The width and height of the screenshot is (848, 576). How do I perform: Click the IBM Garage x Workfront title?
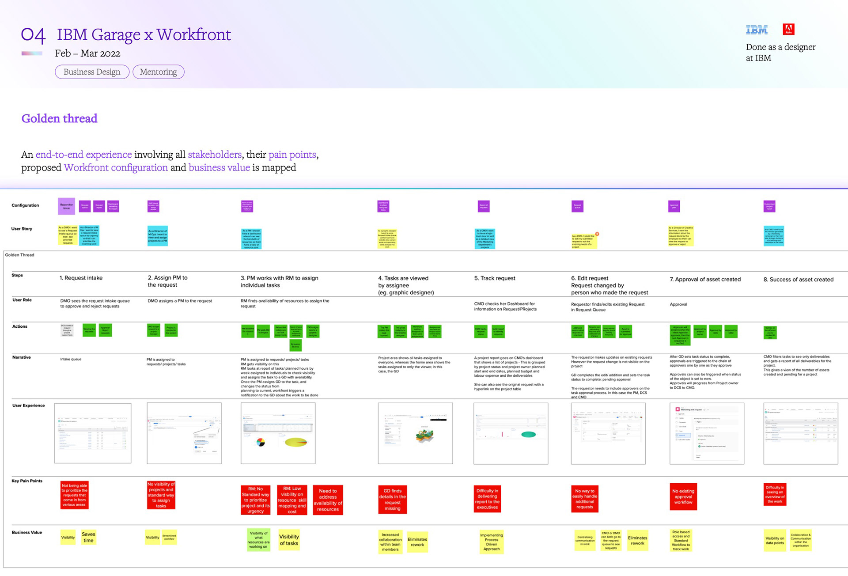coord(144,34)
